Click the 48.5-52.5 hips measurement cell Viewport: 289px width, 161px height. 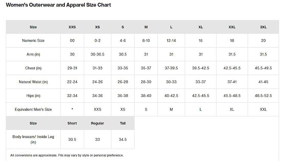point(263,96)
